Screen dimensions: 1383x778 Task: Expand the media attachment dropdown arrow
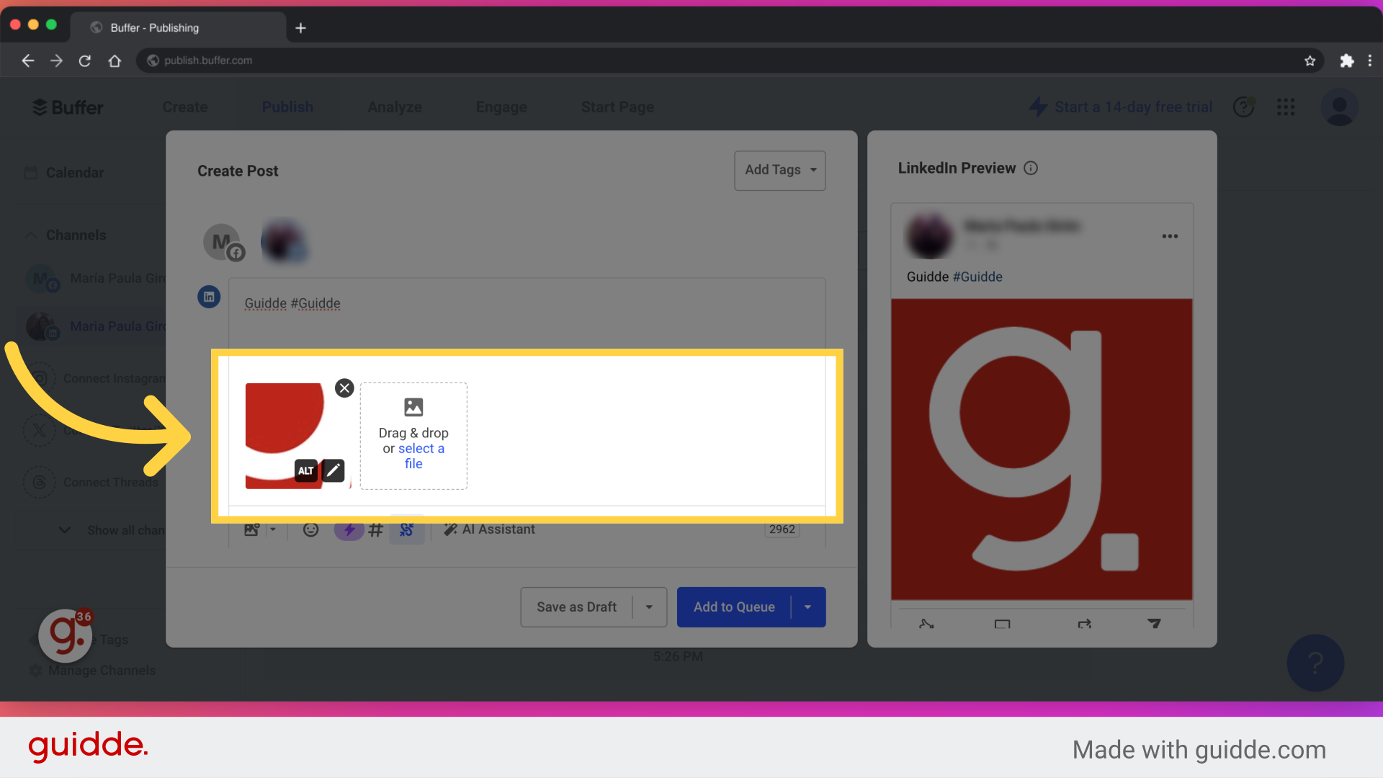coord(272,529)
